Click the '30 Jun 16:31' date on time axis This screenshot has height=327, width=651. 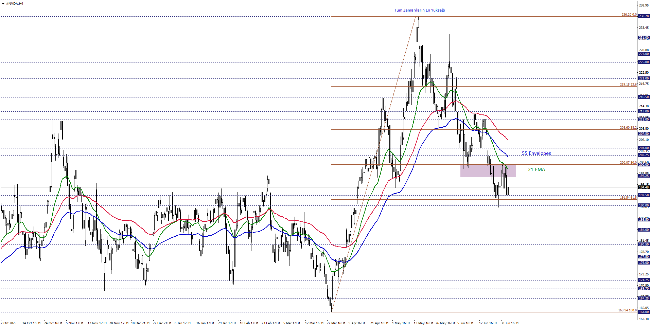[x=510, y=323]
